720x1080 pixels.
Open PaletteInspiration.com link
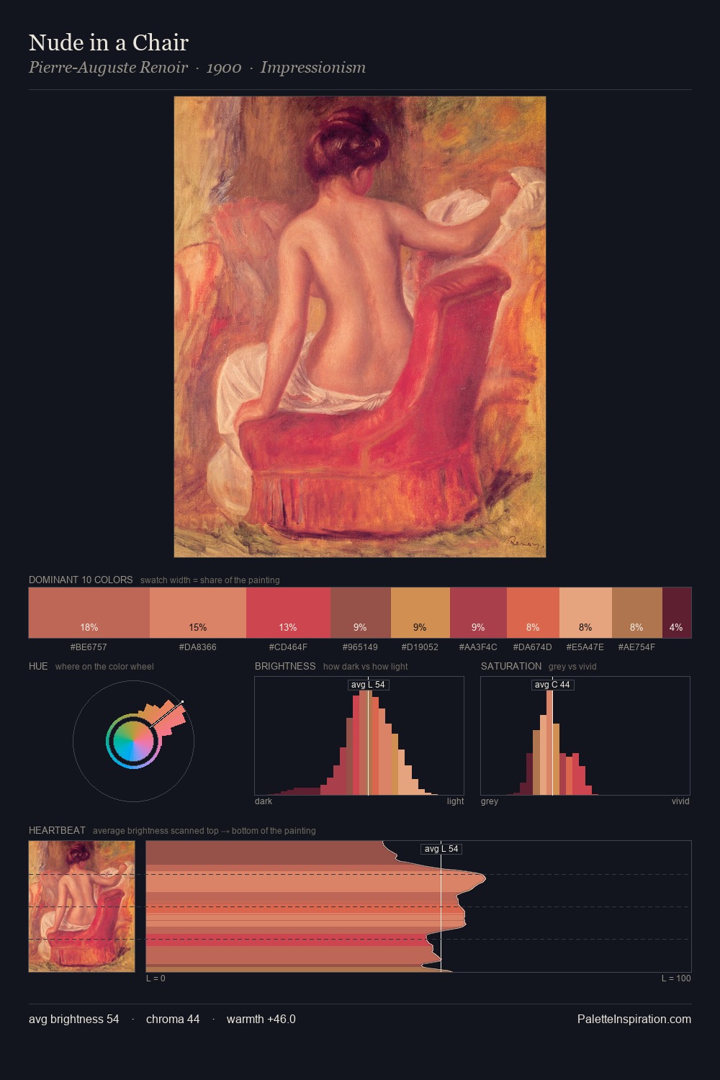point(634,1019)
